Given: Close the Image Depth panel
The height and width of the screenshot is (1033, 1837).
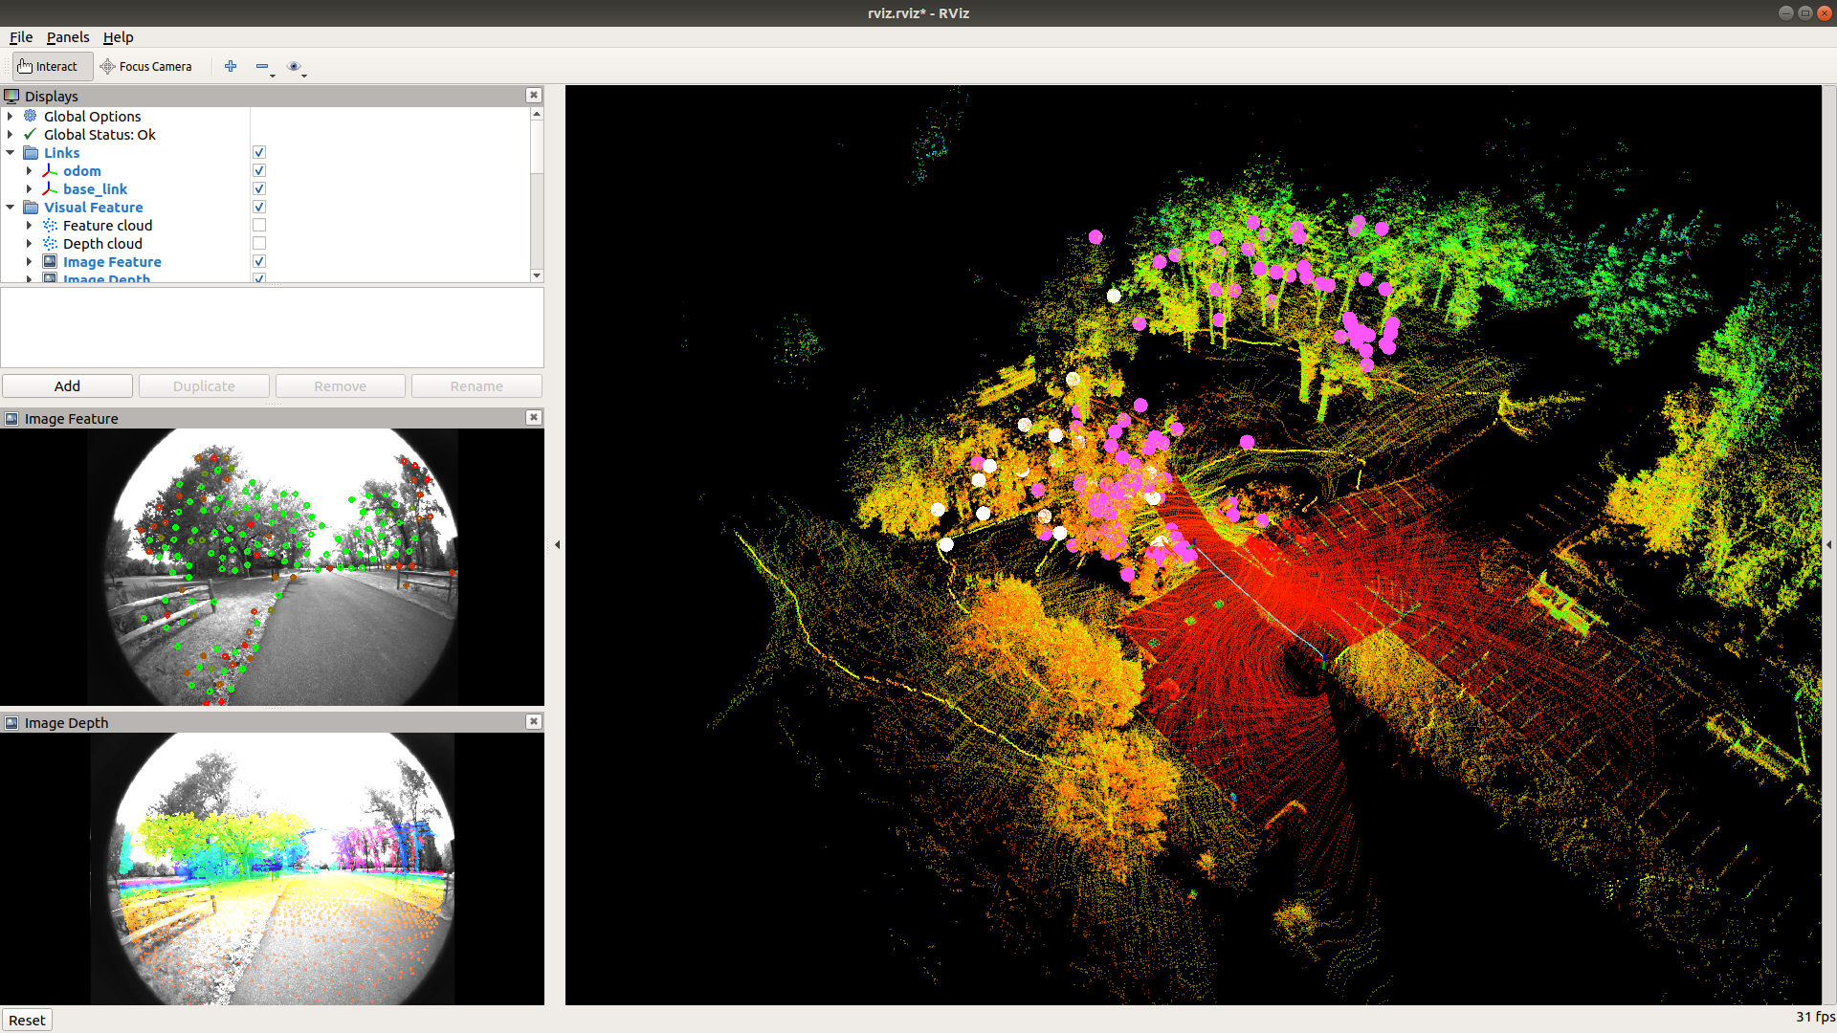Looking at the screenshot, I should tap(534, 721).
